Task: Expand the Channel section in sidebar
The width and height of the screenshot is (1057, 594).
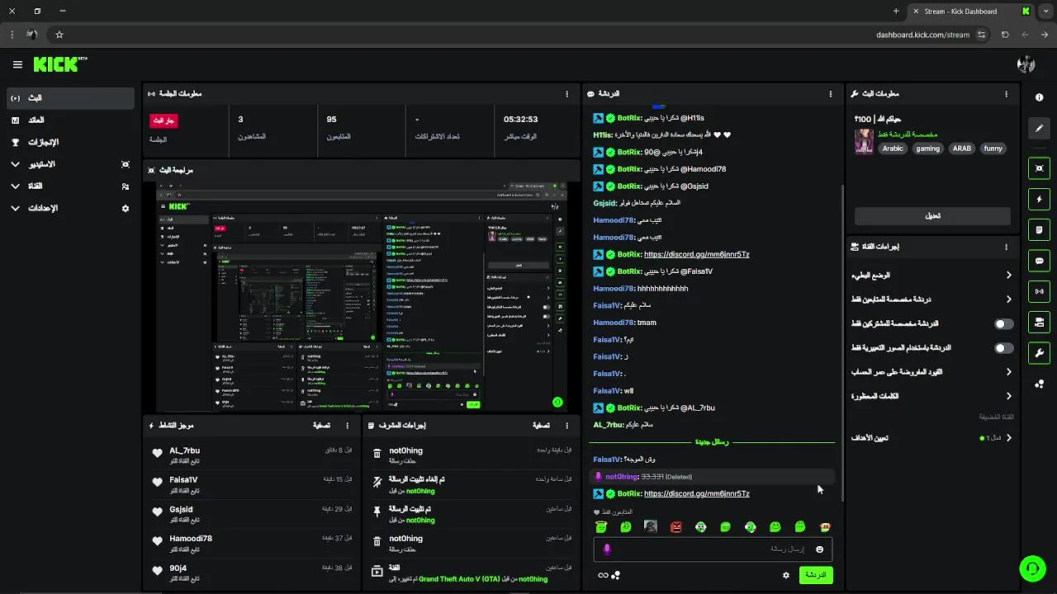Action: (70, 186)
